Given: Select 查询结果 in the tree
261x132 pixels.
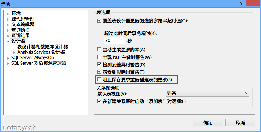Looking at the screenshot, I should tap(21, 35).
